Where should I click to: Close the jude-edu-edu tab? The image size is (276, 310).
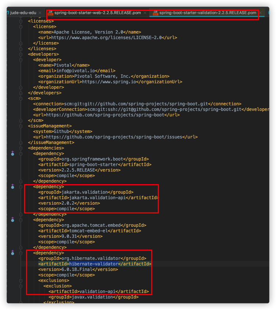40,13
